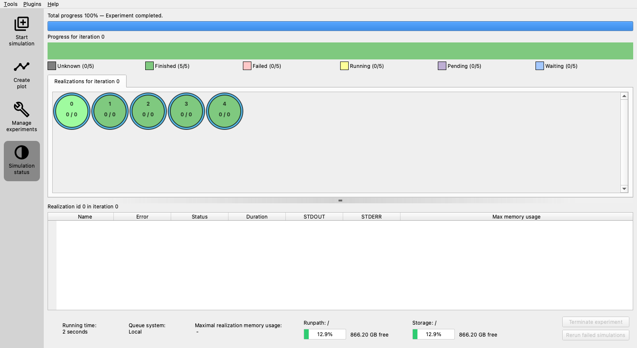The height and width of the screenshot is (348, 637).
Task: Click the Rerun failed simulations button
Action: 596,335
